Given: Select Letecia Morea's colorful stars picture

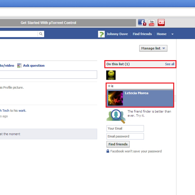Looking at the screenshot, I should coord(115,98).
